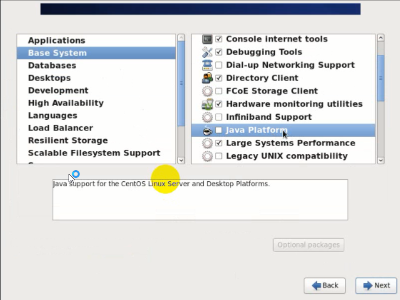Click the Dial-up Networking Support phone icon
The height and width of the screenshot is (300, 400).
[x=207, y=65]
